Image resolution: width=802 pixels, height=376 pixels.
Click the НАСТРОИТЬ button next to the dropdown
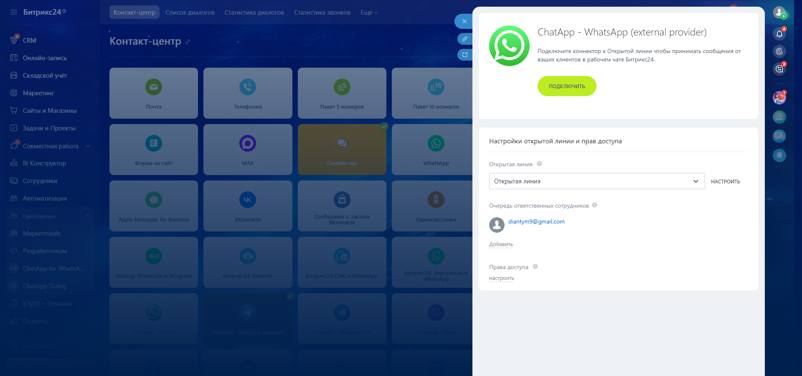pos(725,182)
